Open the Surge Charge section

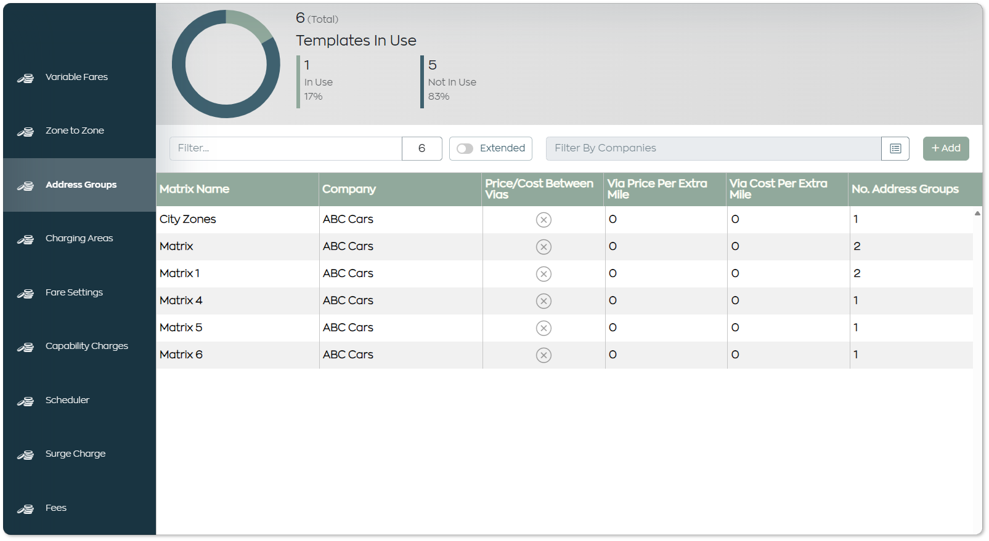[x=79, y=454]
